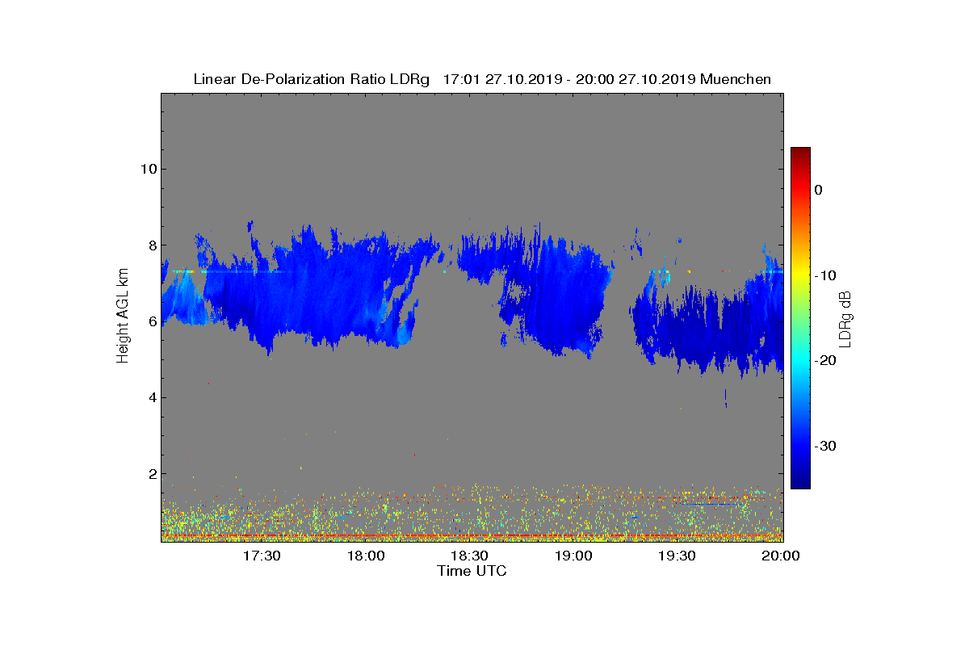
Task: Click the Height AGL km axis title
Action: 123,317
